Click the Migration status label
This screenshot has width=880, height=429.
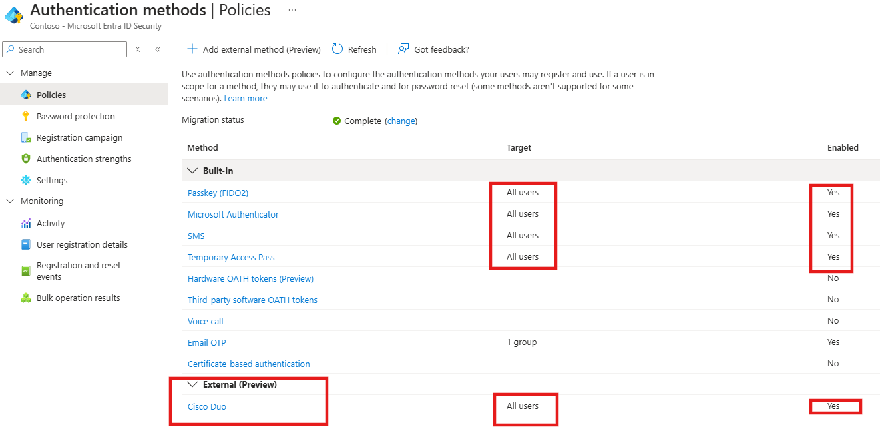213,120
